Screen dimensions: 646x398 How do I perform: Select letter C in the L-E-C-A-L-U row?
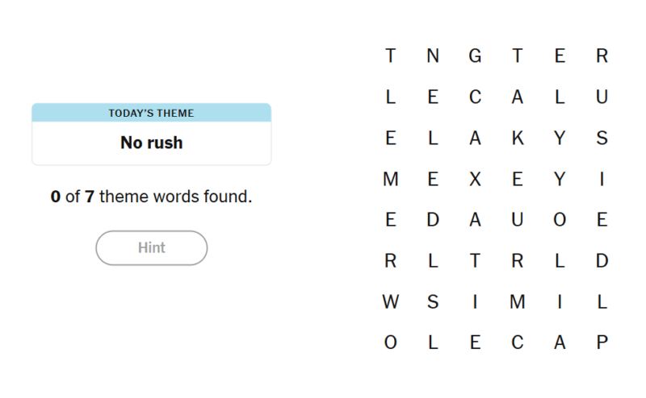475,97
